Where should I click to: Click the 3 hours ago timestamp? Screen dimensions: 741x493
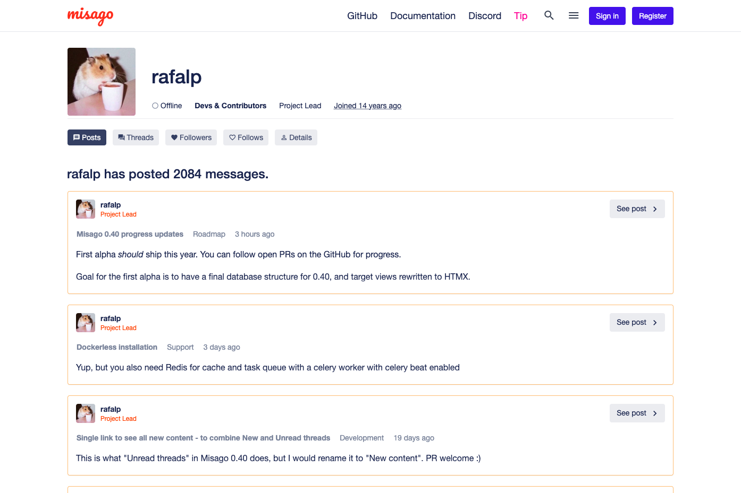[255, 234]
